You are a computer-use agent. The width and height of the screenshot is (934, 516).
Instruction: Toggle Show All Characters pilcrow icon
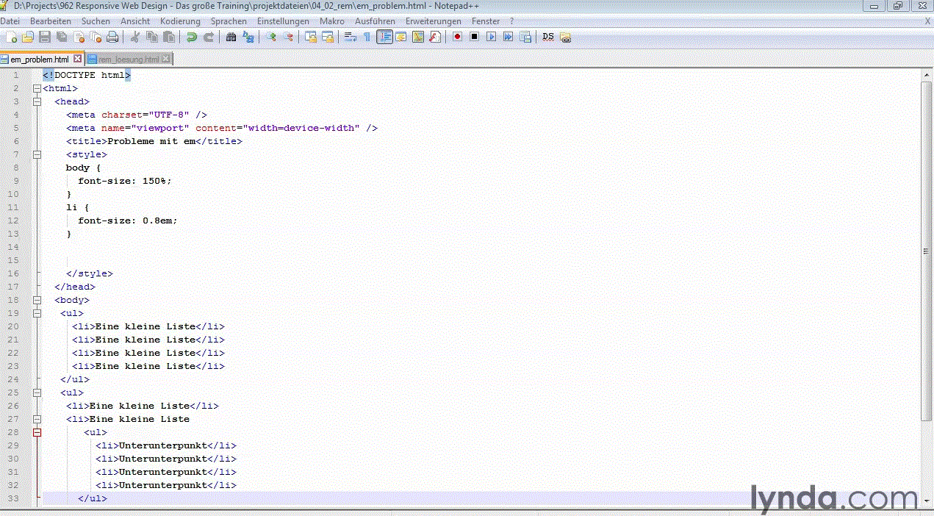tap(367, 37)
